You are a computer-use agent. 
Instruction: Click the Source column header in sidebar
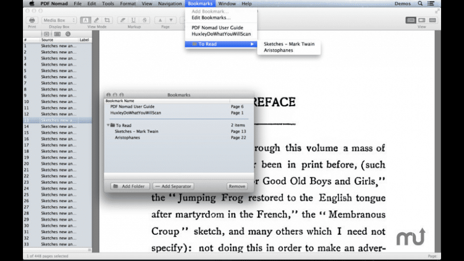(x=59, y=39)
